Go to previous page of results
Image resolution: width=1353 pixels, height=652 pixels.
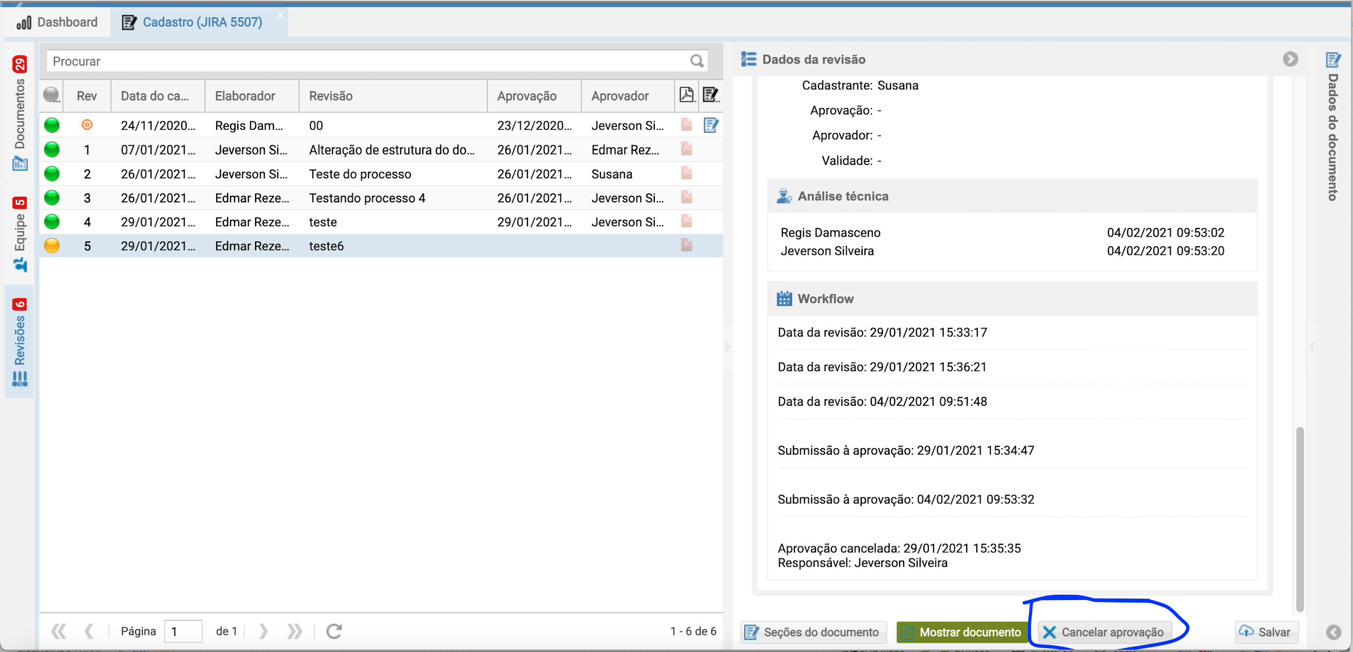[x=89, y=631]
